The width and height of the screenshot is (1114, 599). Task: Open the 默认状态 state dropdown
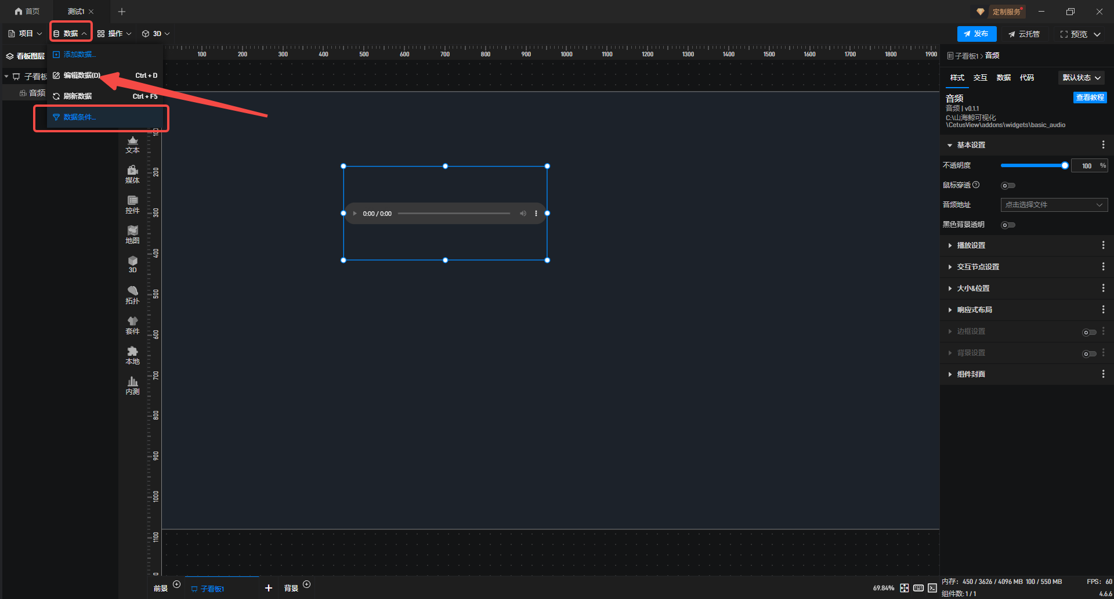(x=1082, y=78)
